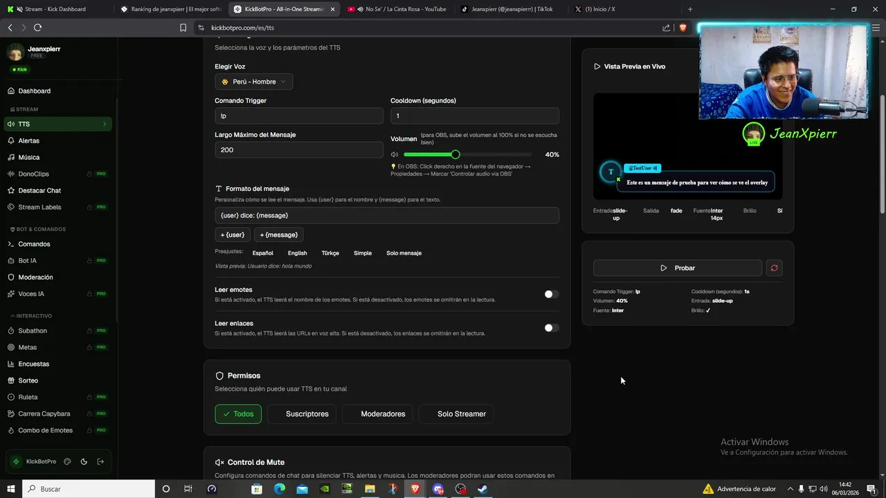Open DonoClips in sidebar menu
The width and height of the screenshot is (886, 498).
pyautogui.click(x=58, y=174)
